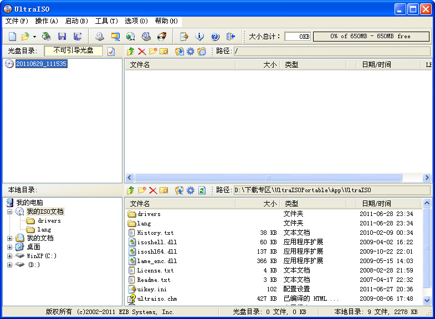Open the dropdown arrow next to Open icon
435x319 pixels.
(x=34, y=37)
